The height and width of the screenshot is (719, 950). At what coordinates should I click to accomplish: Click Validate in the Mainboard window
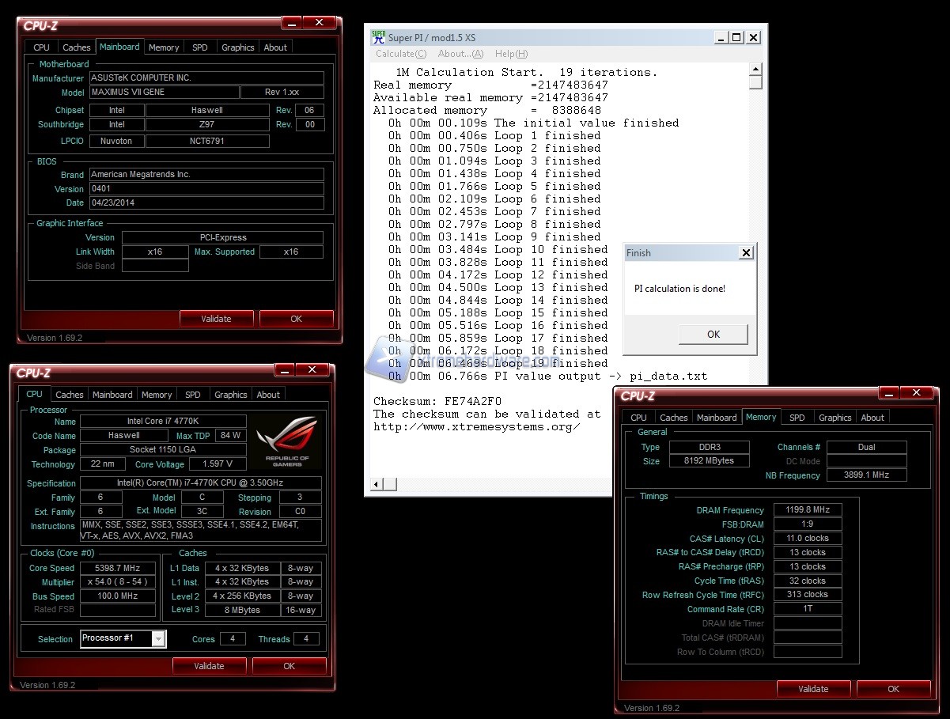click(216, 319)
